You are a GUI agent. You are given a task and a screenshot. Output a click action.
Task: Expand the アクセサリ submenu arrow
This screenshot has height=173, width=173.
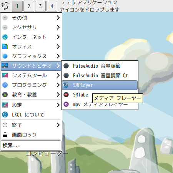click(58, 27)
